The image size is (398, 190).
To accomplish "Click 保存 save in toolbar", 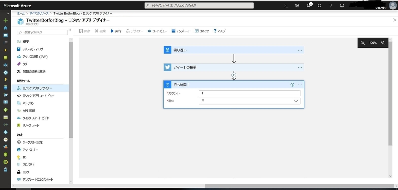I will pos(85,31).
